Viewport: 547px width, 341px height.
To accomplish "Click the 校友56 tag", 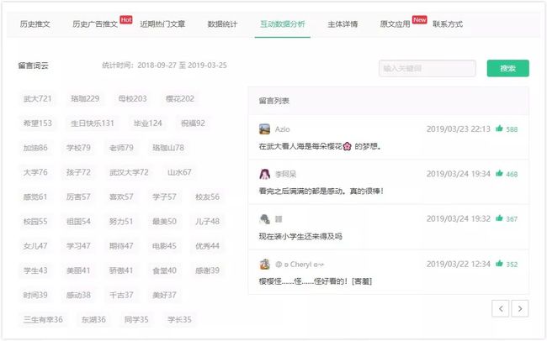I will point(208,197).
